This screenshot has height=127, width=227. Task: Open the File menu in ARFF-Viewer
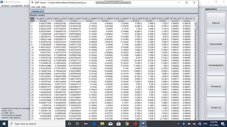click(33, 7)
